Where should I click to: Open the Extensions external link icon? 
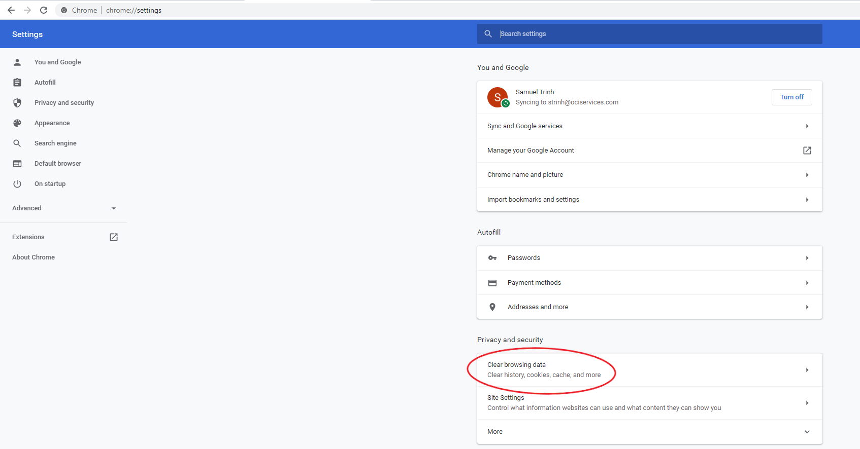tap(114, 237)
